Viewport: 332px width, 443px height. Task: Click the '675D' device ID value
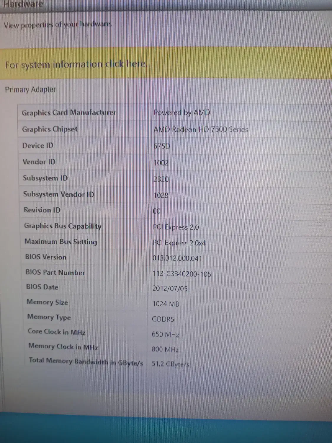[x=162, y=146]
